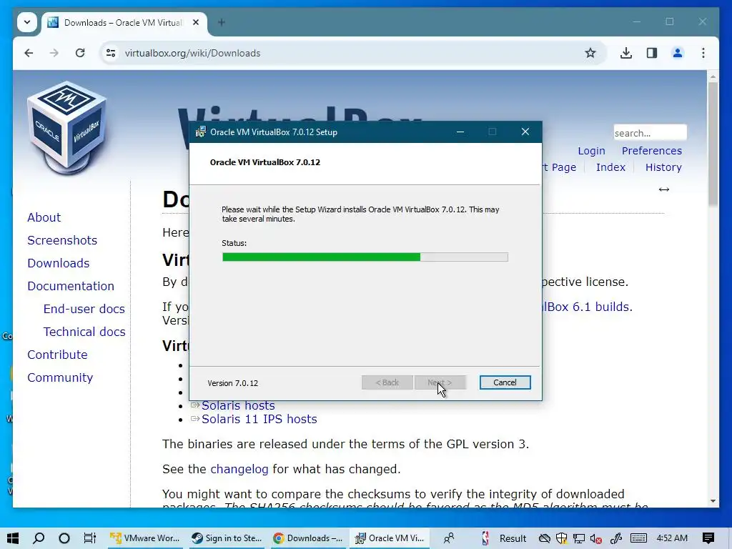The image size is (732, 549).
Task: Open the 4:52 AM clock
Action: pyautogui.click(x=672, y=538)
